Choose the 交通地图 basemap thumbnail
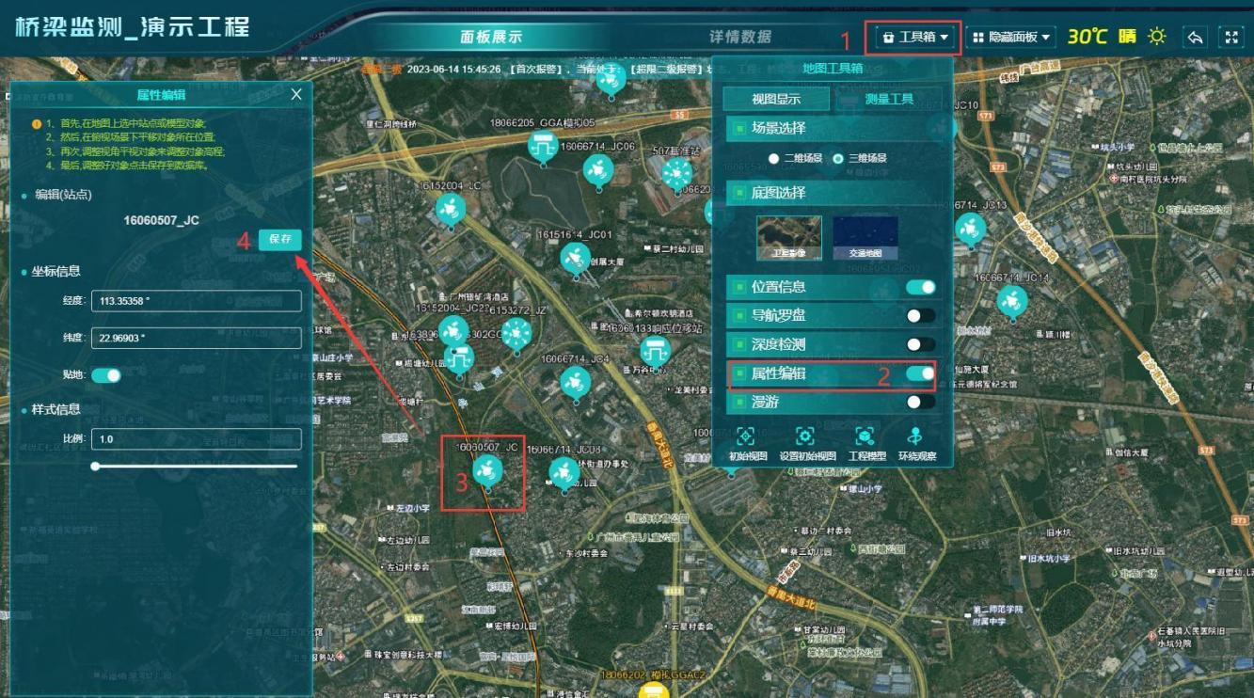This screenshot has height=698, width=1254. tap(865, 238)
